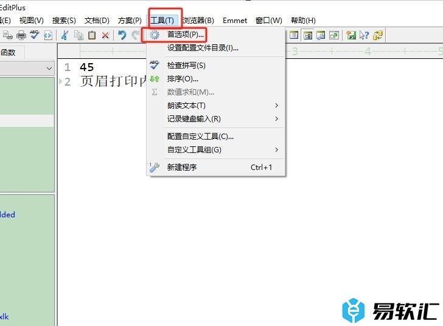Choose 排序(O)... menu entry
Viewport: 443px width, 326px height.
pos(216,78)
